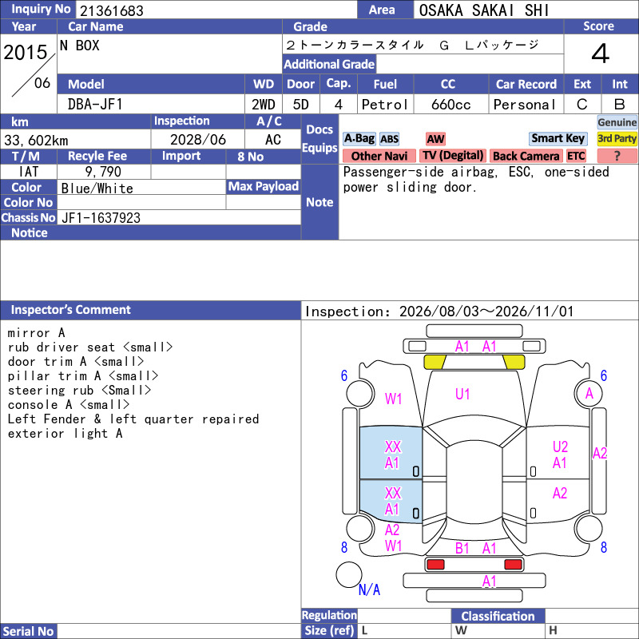Click the front tire circle marked A

[x=589, y=394]
